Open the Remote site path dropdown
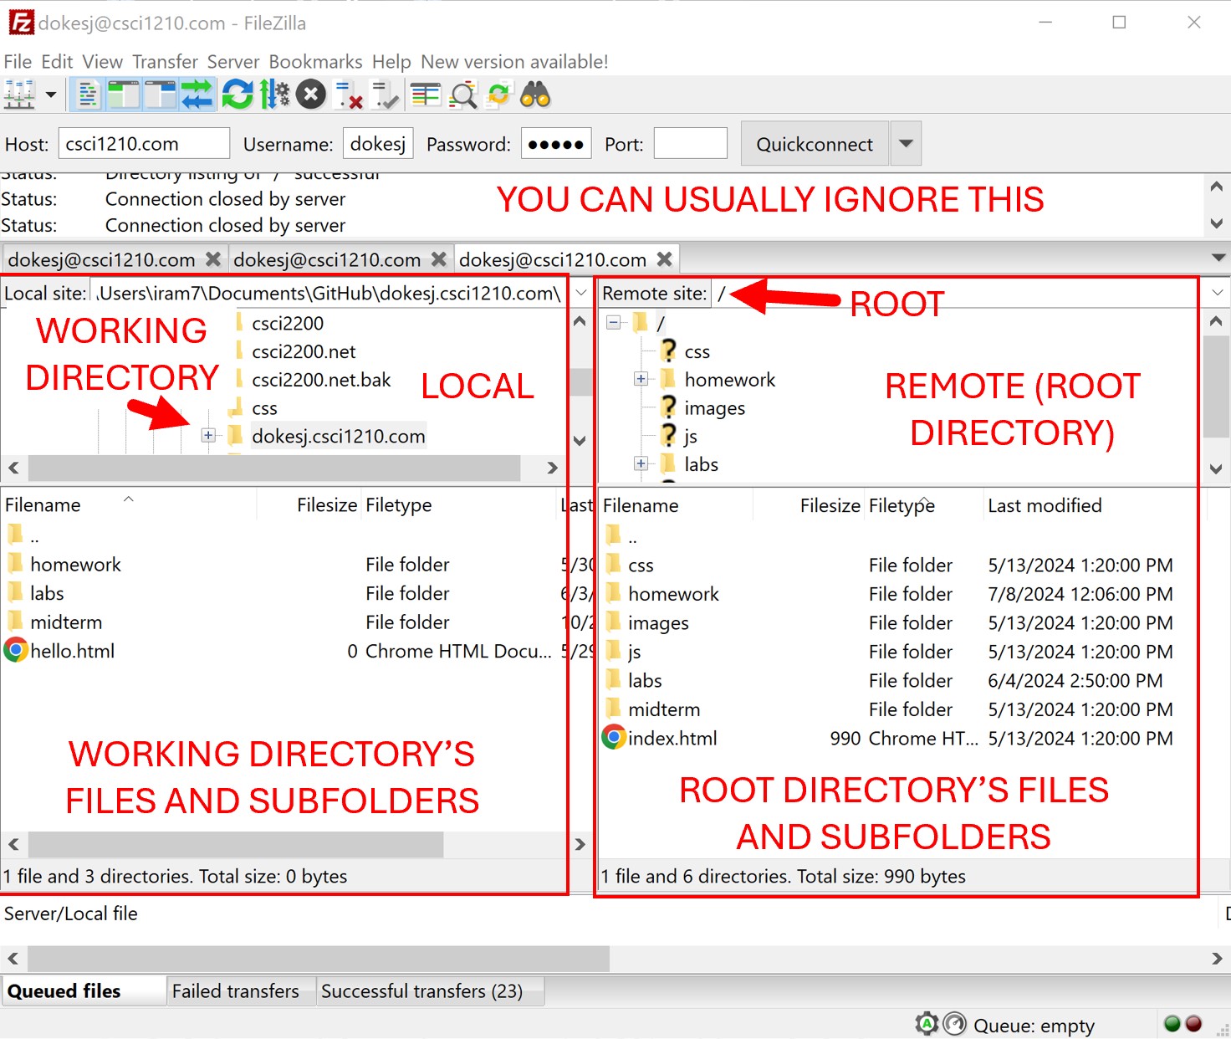The image size is (1231, 1039). pos(1218,293)
